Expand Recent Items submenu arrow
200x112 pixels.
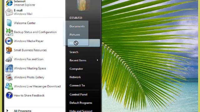pyautogui.click(x=97, y=60)
